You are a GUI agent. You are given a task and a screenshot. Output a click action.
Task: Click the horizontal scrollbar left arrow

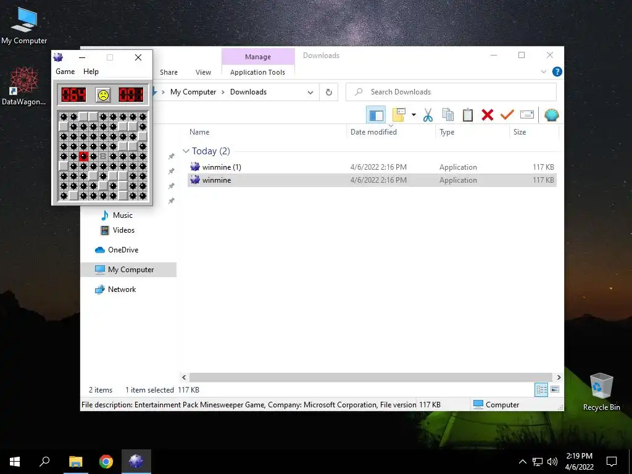coord(184,377)
